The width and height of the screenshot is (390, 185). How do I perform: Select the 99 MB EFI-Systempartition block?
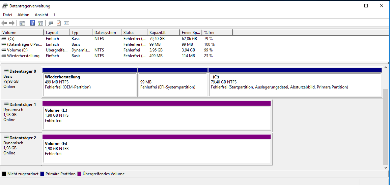click(173, 82)
